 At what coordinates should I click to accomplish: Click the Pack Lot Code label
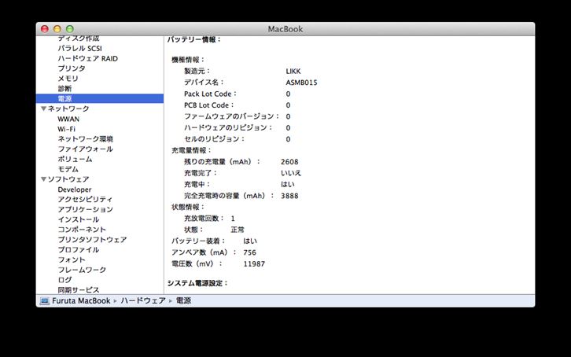[210, 94]
